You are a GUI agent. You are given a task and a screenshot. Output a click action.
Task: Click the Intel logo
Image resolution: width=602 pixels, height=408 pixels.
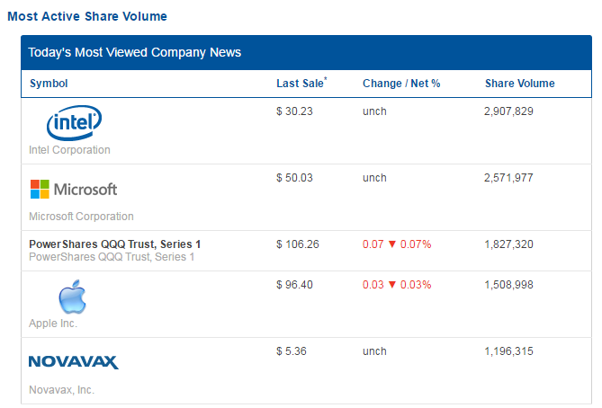tap(74, 123)
